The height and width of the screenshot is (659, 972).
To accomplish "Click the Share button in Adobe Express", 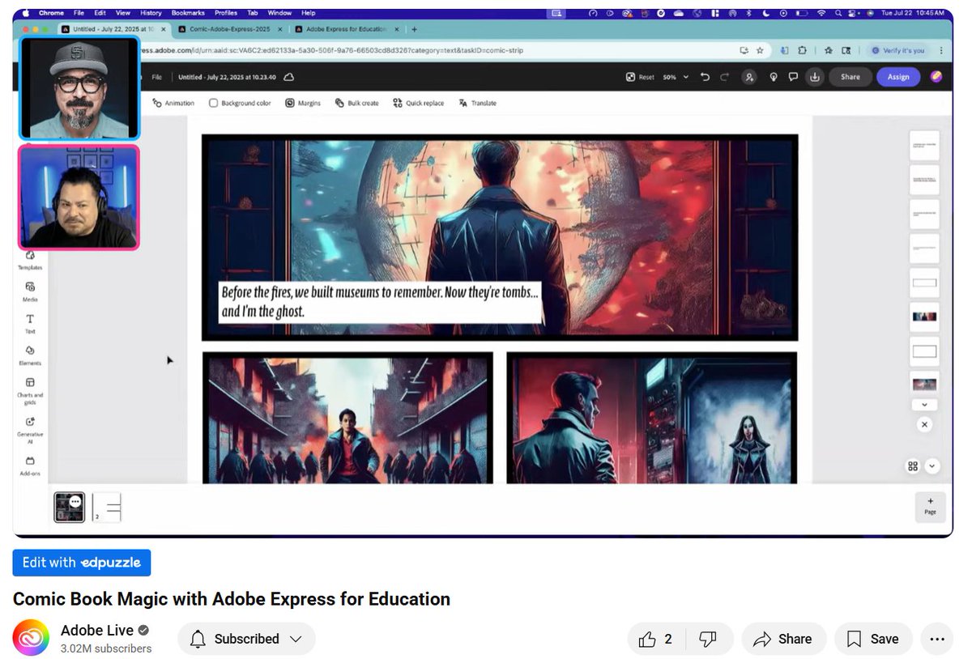I will pos(850,77).
